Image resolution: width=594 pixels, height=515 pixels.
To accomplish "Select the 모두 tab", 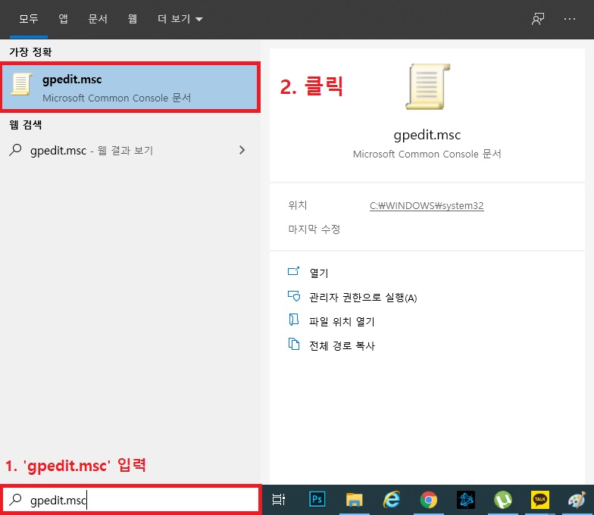I will (29, 18).
